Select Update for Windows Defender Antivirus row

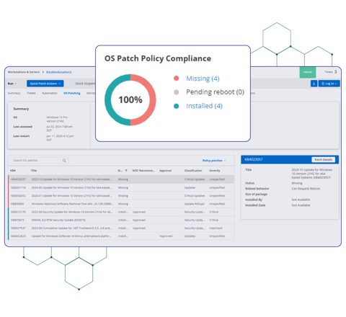click(x=121, y=236)
